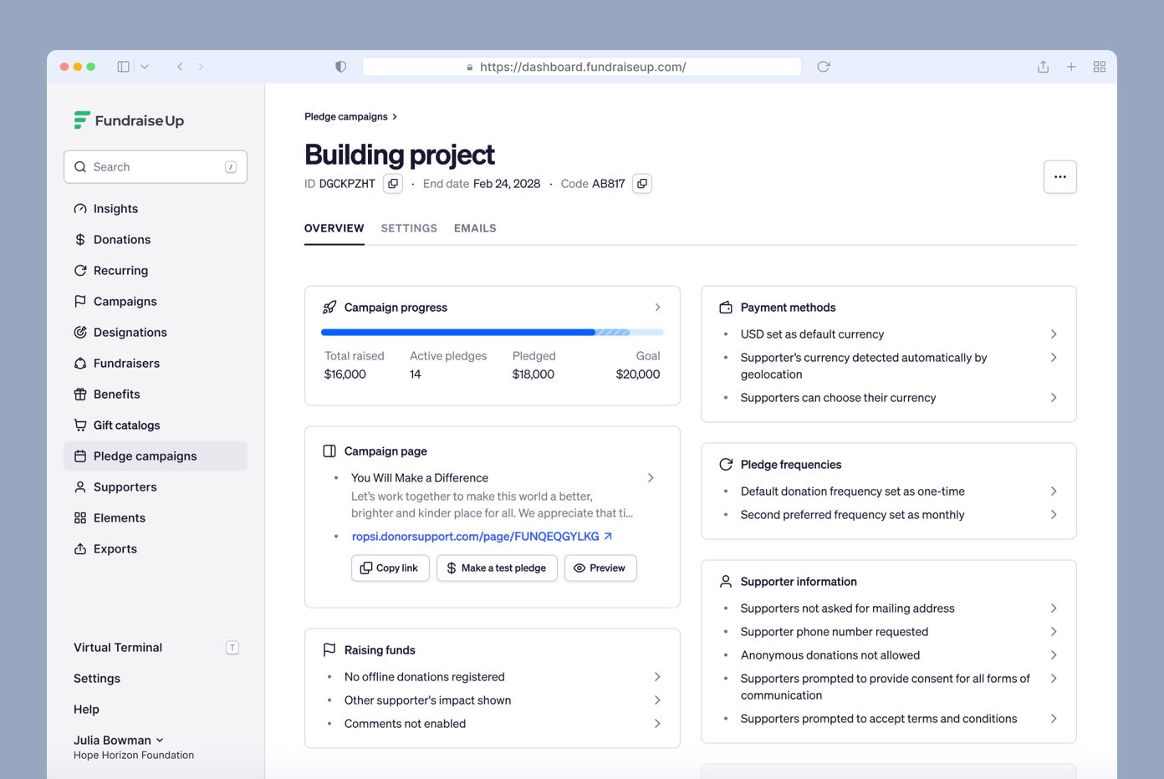Click the Pledge frequencies recurring icon

pos(726,465)
